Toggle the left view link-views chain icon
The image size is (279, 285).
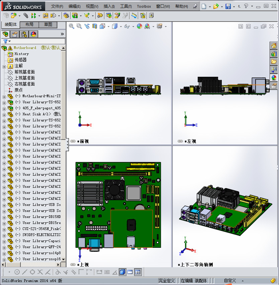(180, 141)
